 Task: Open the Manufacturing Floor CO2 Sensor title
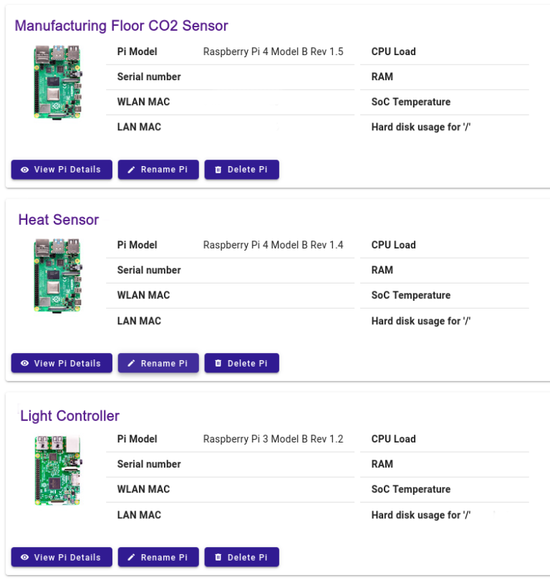coord(121,26)
